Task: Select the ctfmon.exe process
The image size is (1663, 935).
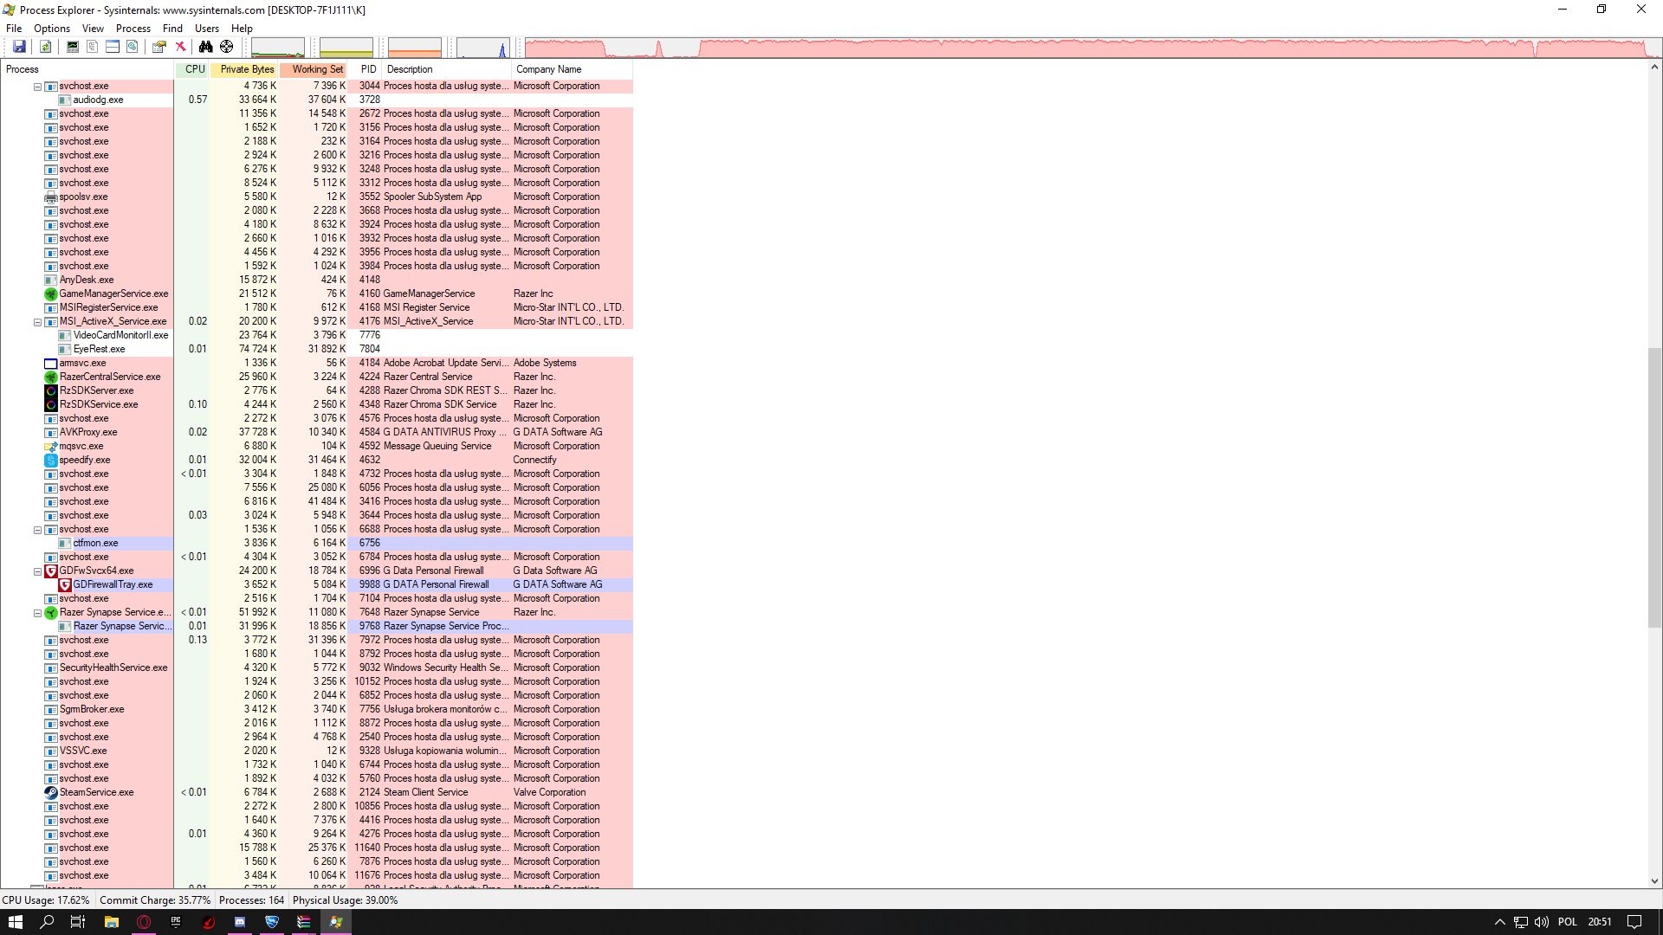Action: pos(95,543)
